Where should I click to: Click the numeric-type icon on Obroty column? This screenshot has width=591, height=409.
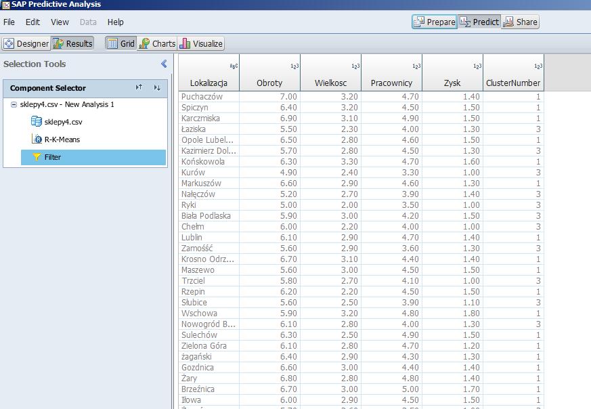click(x=294, y=66)
